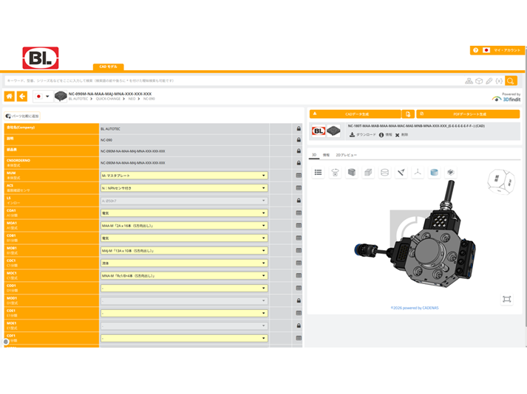
Task: Click the blue cylinder shading icon
Action: tap(434, 173)
